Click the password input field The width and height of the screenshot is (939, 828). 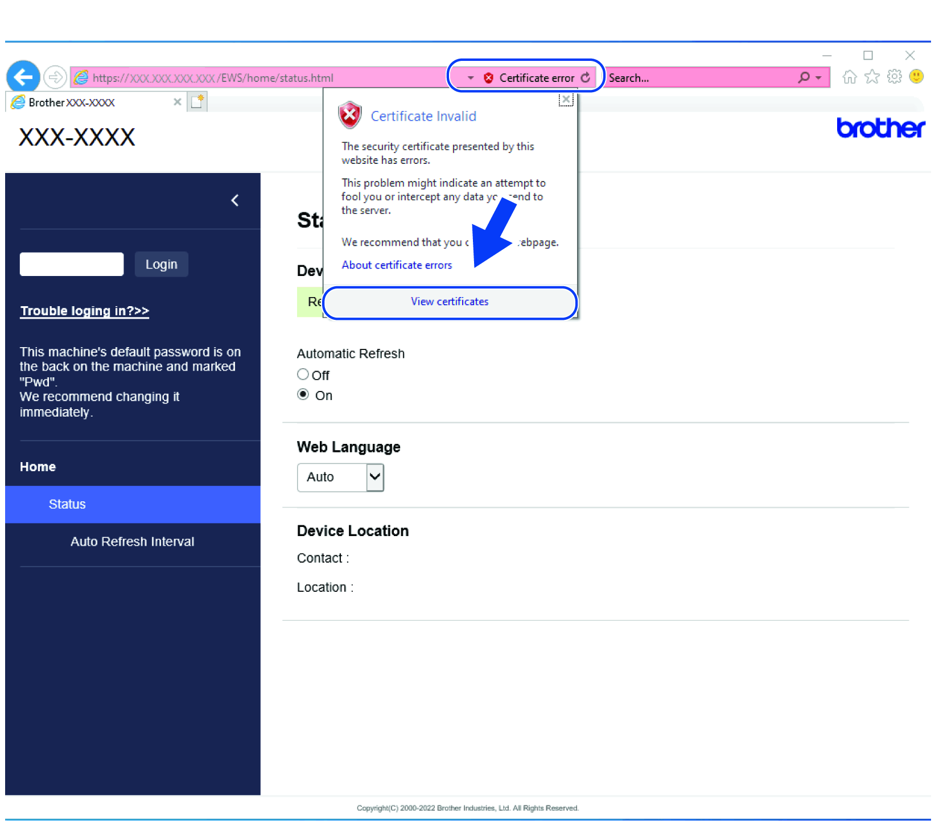pyautogui.click(x=72, y=264)
